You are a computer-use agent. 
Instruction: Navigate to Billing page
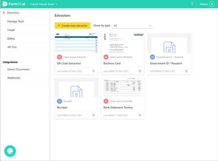point(11,39)
